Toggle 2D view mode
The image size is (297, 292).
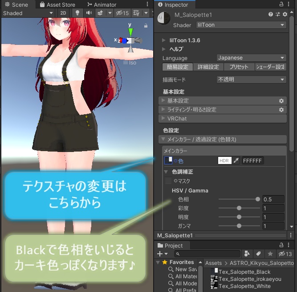63,13
